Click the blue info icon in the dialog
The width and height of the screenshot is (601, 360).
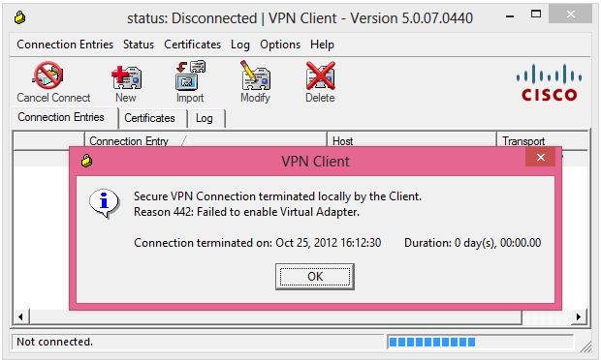pyautogui.click(x=105, y=203)
